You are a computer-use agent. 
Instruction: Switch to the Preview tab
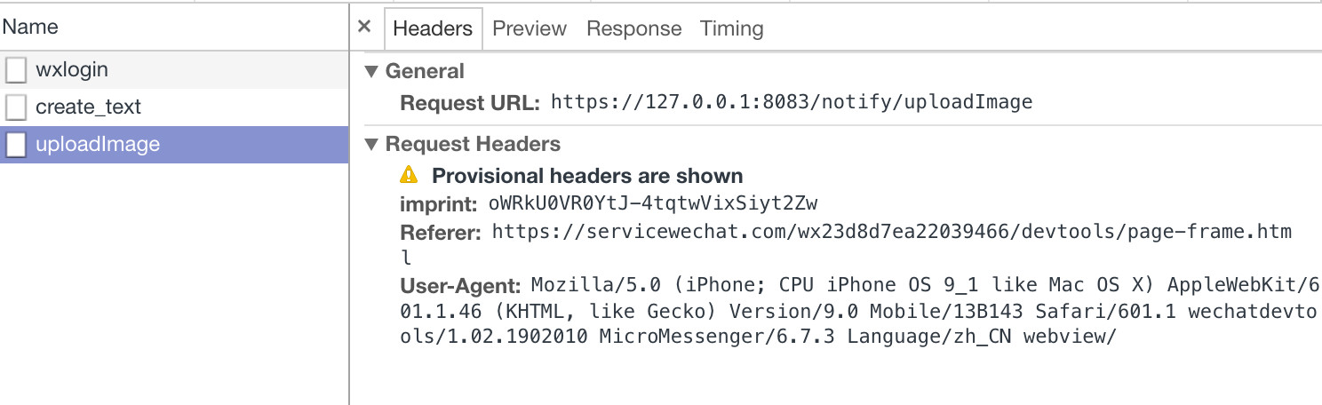click(x=530, y=28)
